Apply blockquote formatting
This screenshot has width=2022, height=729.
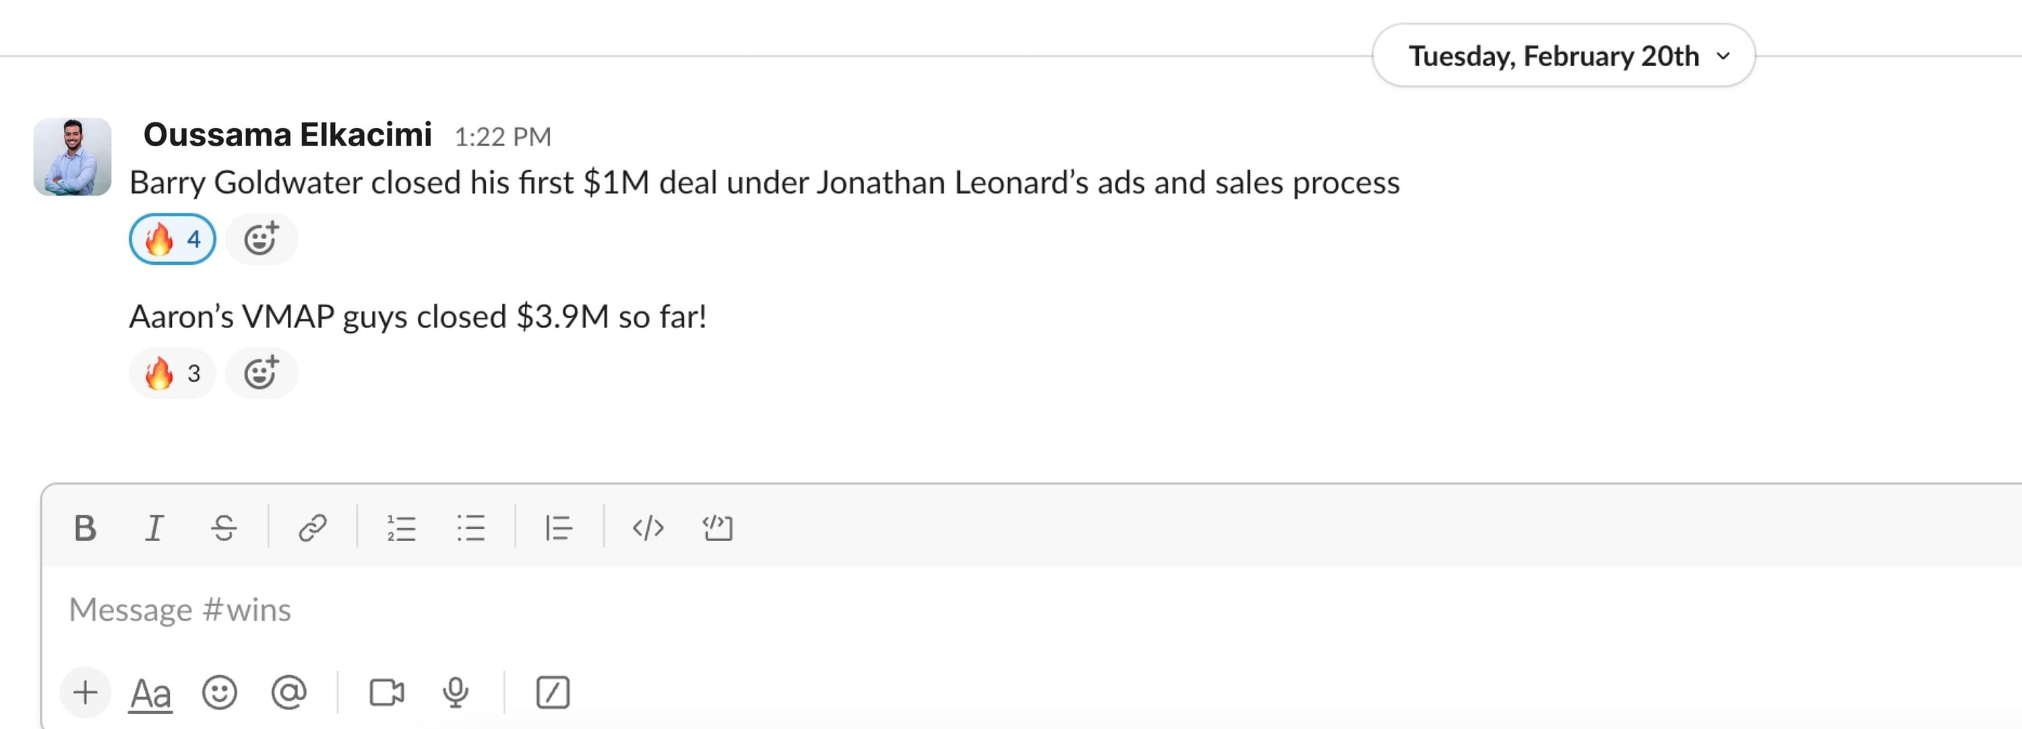click(558, 528)
